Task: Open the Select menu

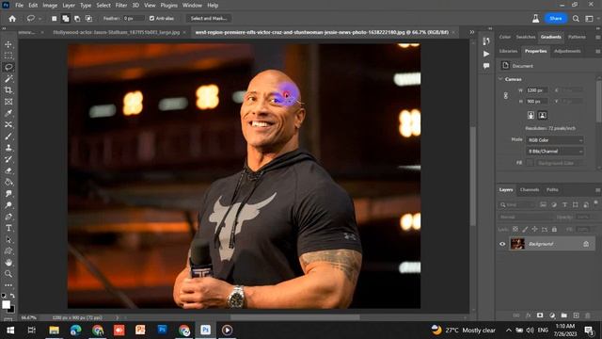Action: click(103, 6)
